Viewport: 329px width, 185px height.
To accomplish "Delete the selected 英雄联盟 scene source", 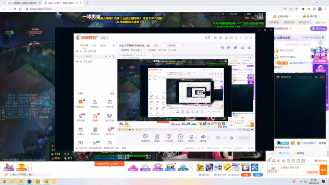I will (x=114, y=56).
